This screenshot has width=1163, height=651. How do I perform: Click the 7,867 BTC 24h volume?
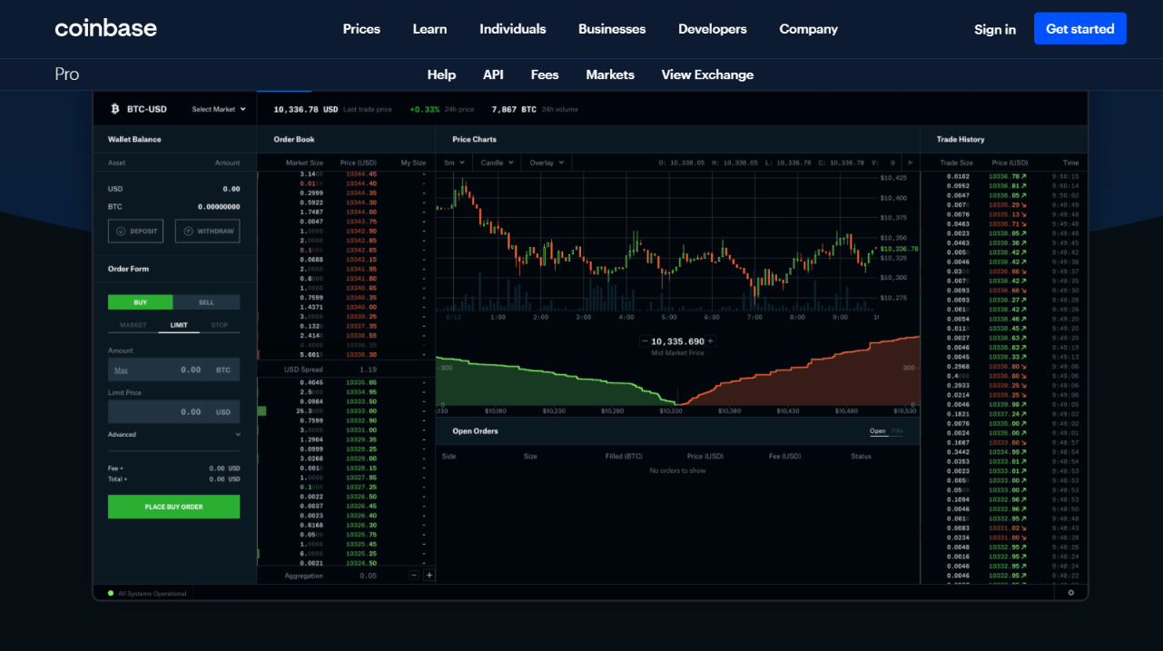pos(516,109)
